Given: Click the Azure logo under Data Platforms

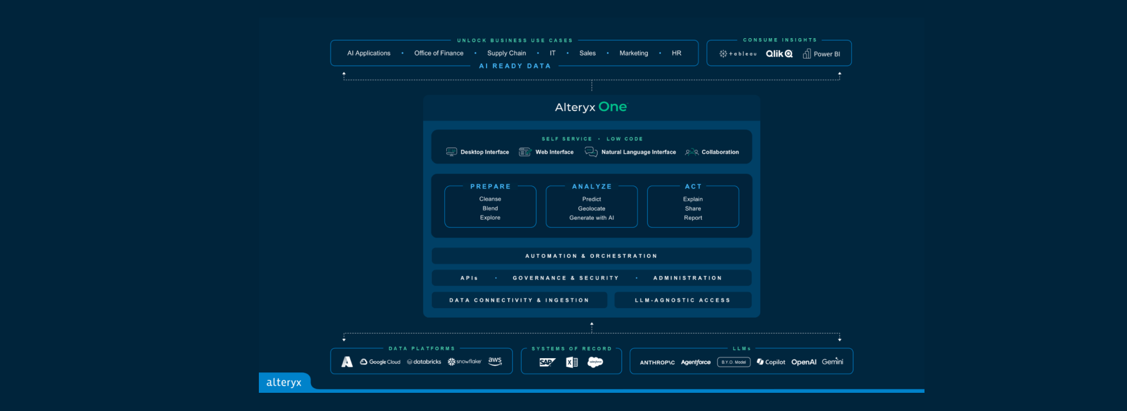Looking at the screenshot, I should (347, 362).
